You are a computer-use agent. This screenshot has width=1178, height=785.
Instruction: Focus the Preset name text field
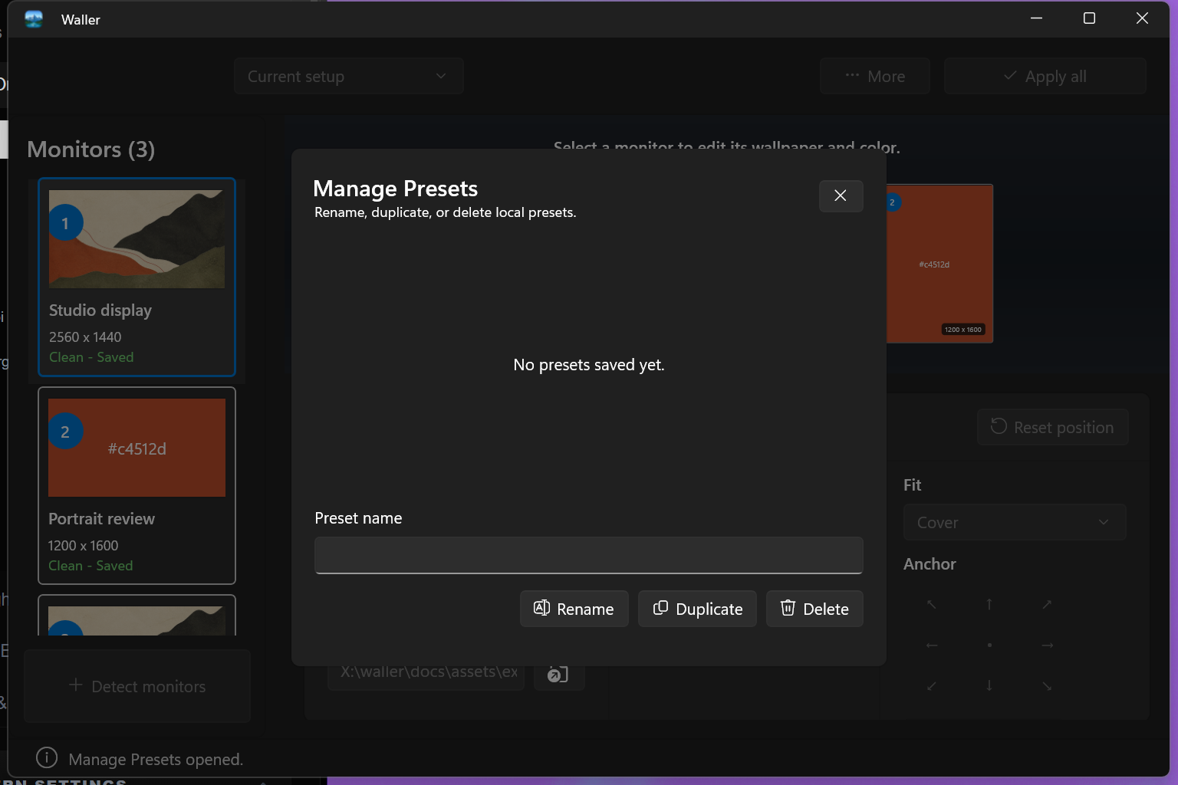coord(588,555)
